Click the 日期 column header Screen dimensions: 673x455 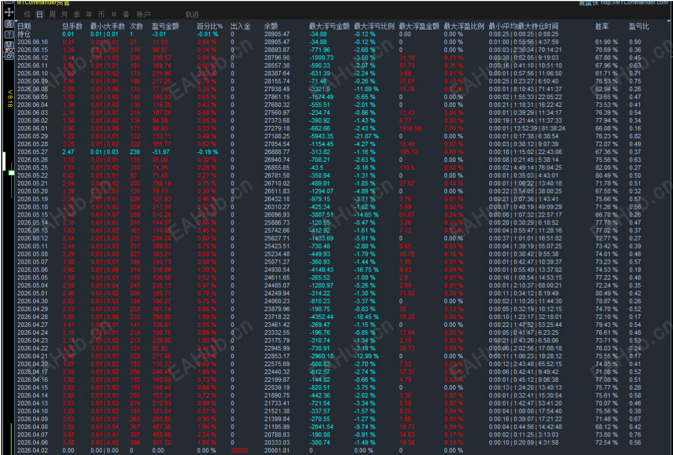pyautogui.click(x=24, y=26)
